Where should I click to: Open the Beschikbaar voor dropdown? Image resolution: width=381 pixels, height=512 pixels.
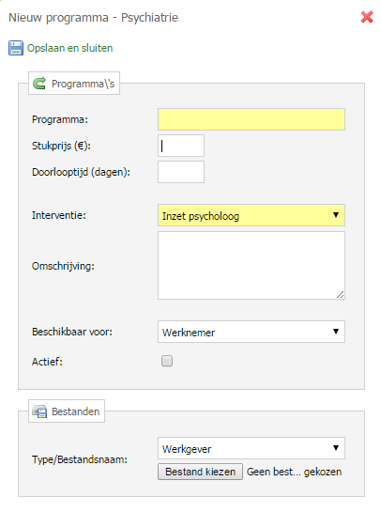tap(251, 332)
